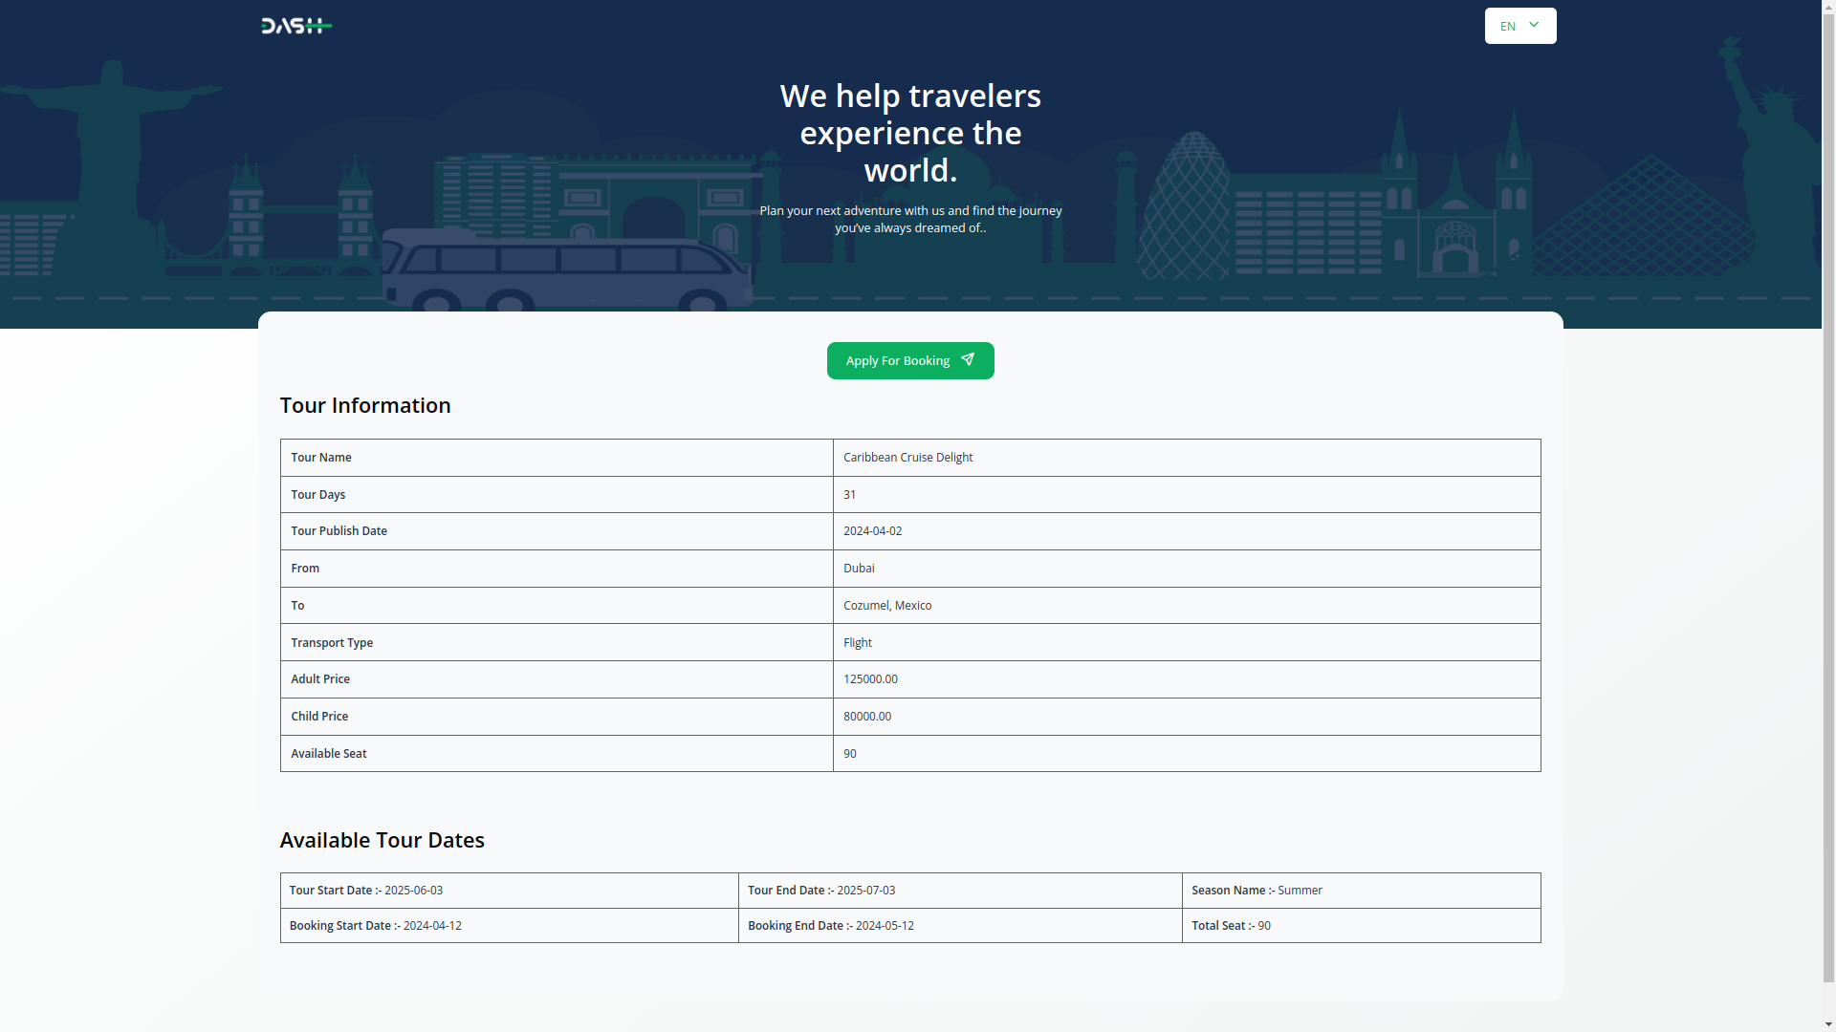Click the Caribbean Cruise Delight tour name cell
This screenshot has height=1032, width=1836.
pos(907,458)
